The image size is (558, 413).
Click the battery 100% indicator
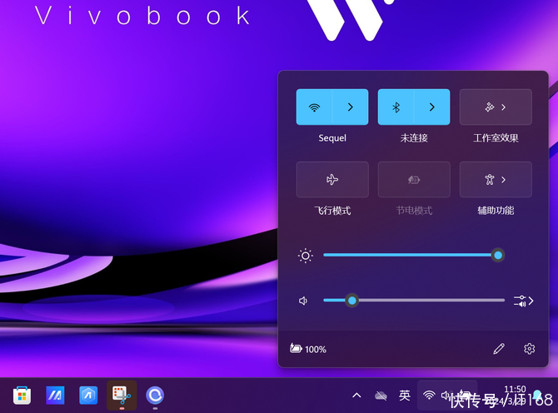tap(308, 349)
